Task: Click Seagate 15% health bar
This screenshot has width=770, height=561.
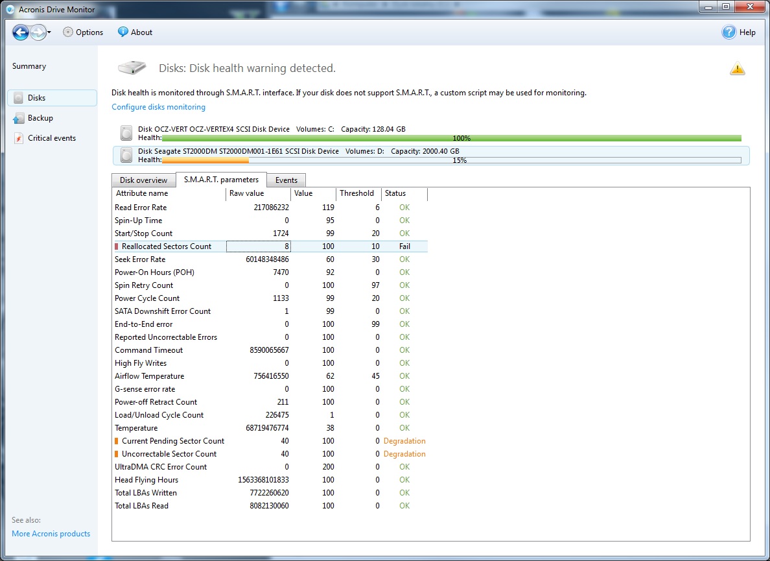Action: point(451,160)
